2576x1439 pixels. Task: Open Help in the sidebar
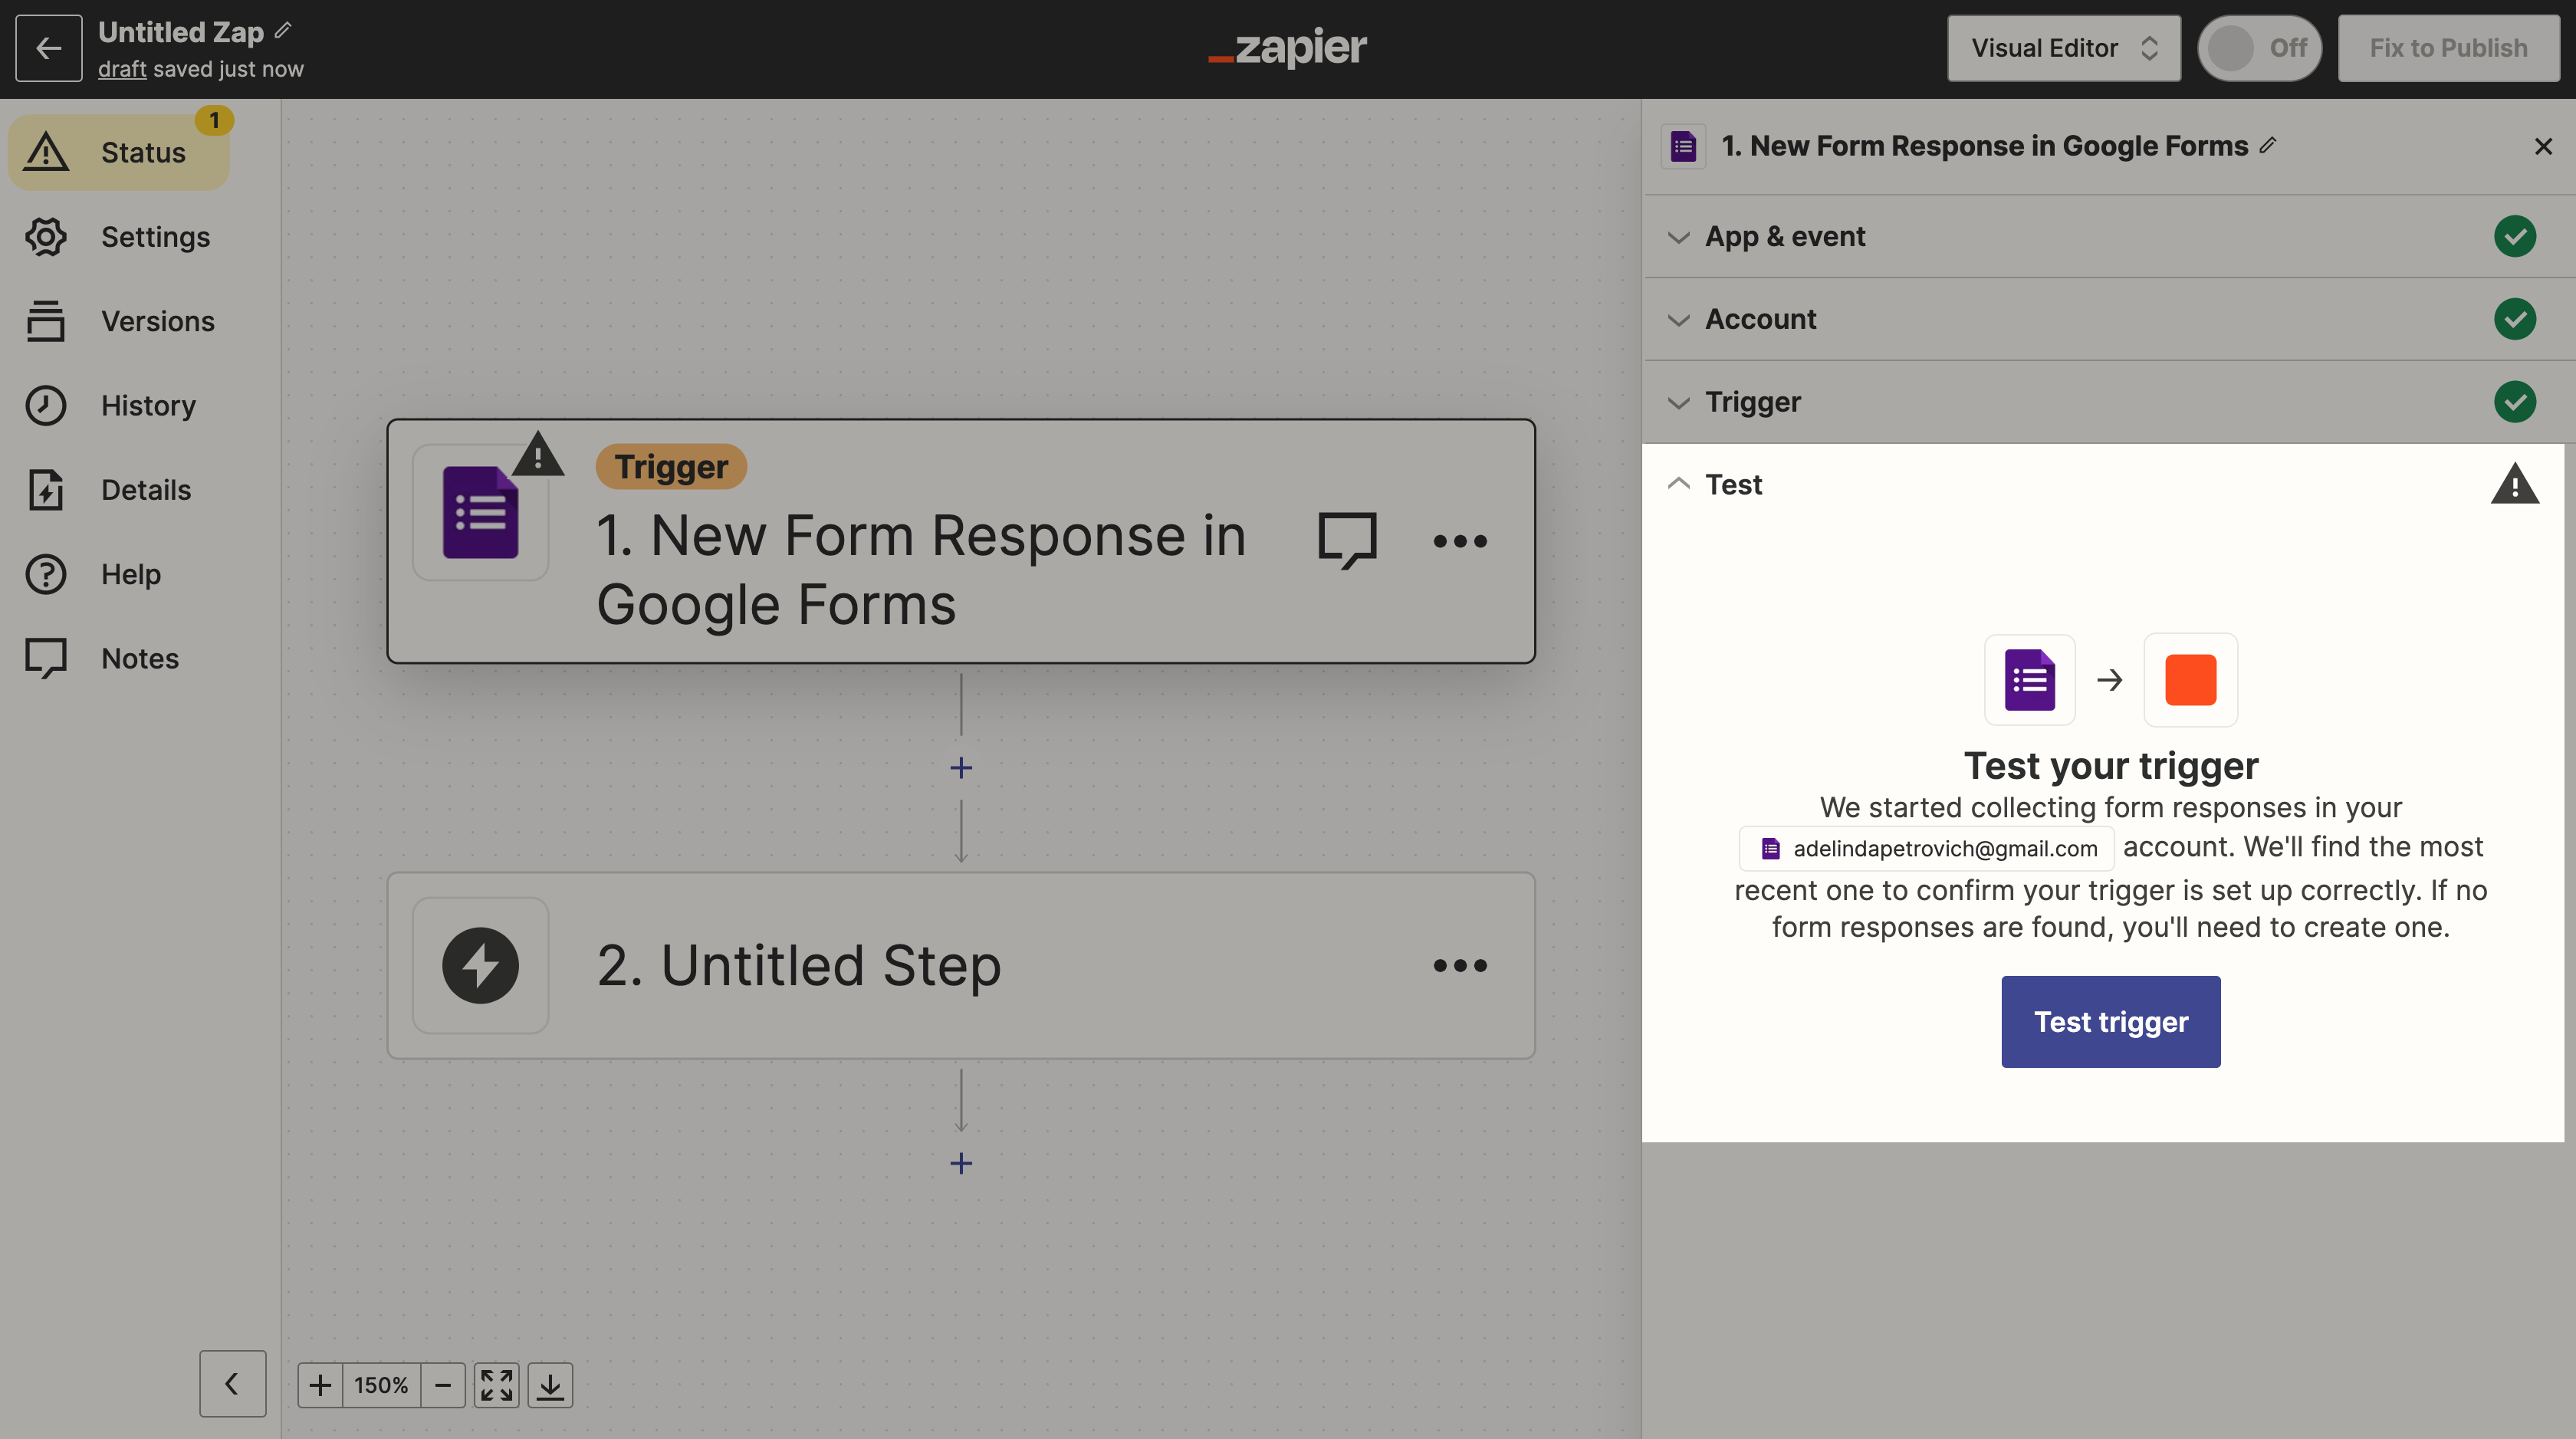[119, 574]
